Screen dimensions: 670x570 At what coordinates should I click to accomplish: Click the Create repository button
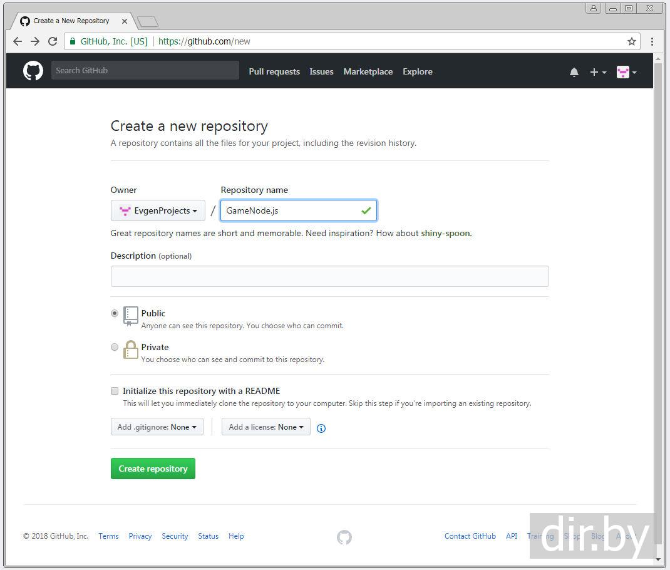tap(153, 469)
